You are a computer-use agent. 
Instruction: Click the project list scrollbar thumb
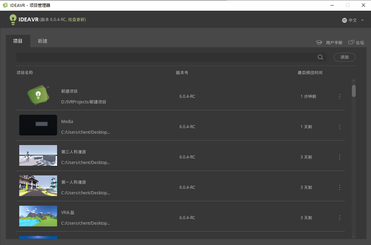tap(354, 91)
